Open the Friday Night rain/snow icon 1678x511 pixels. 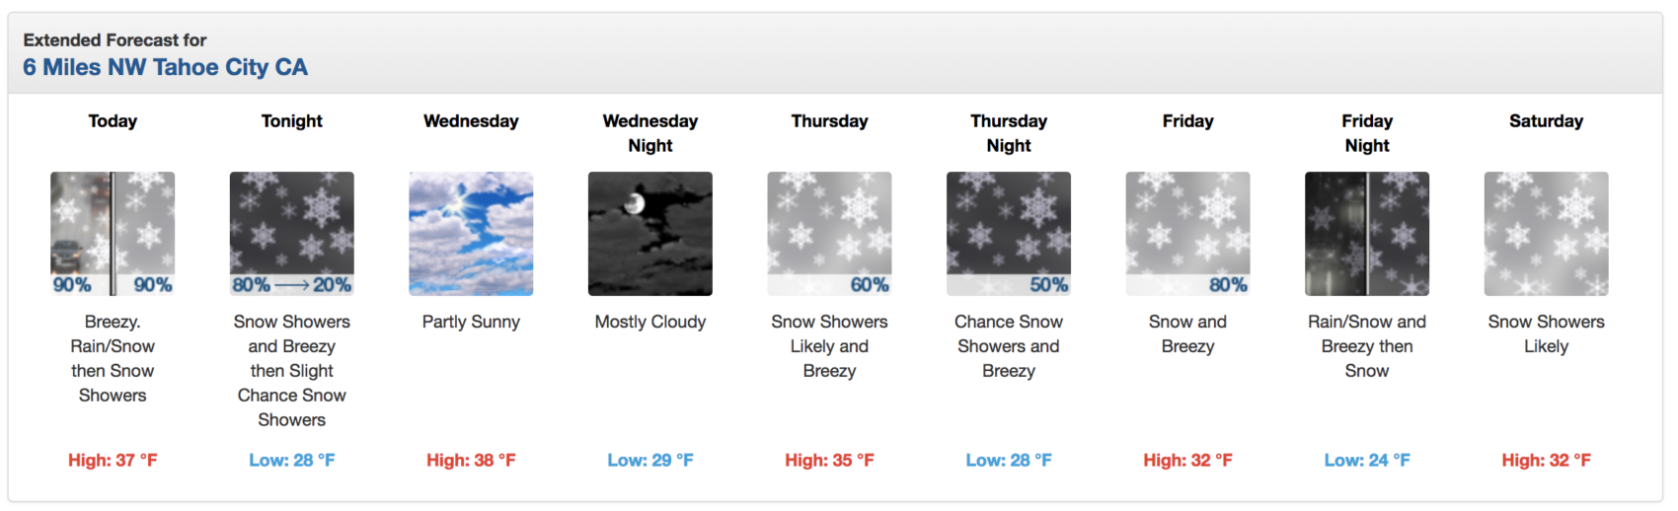[1367, 234]
